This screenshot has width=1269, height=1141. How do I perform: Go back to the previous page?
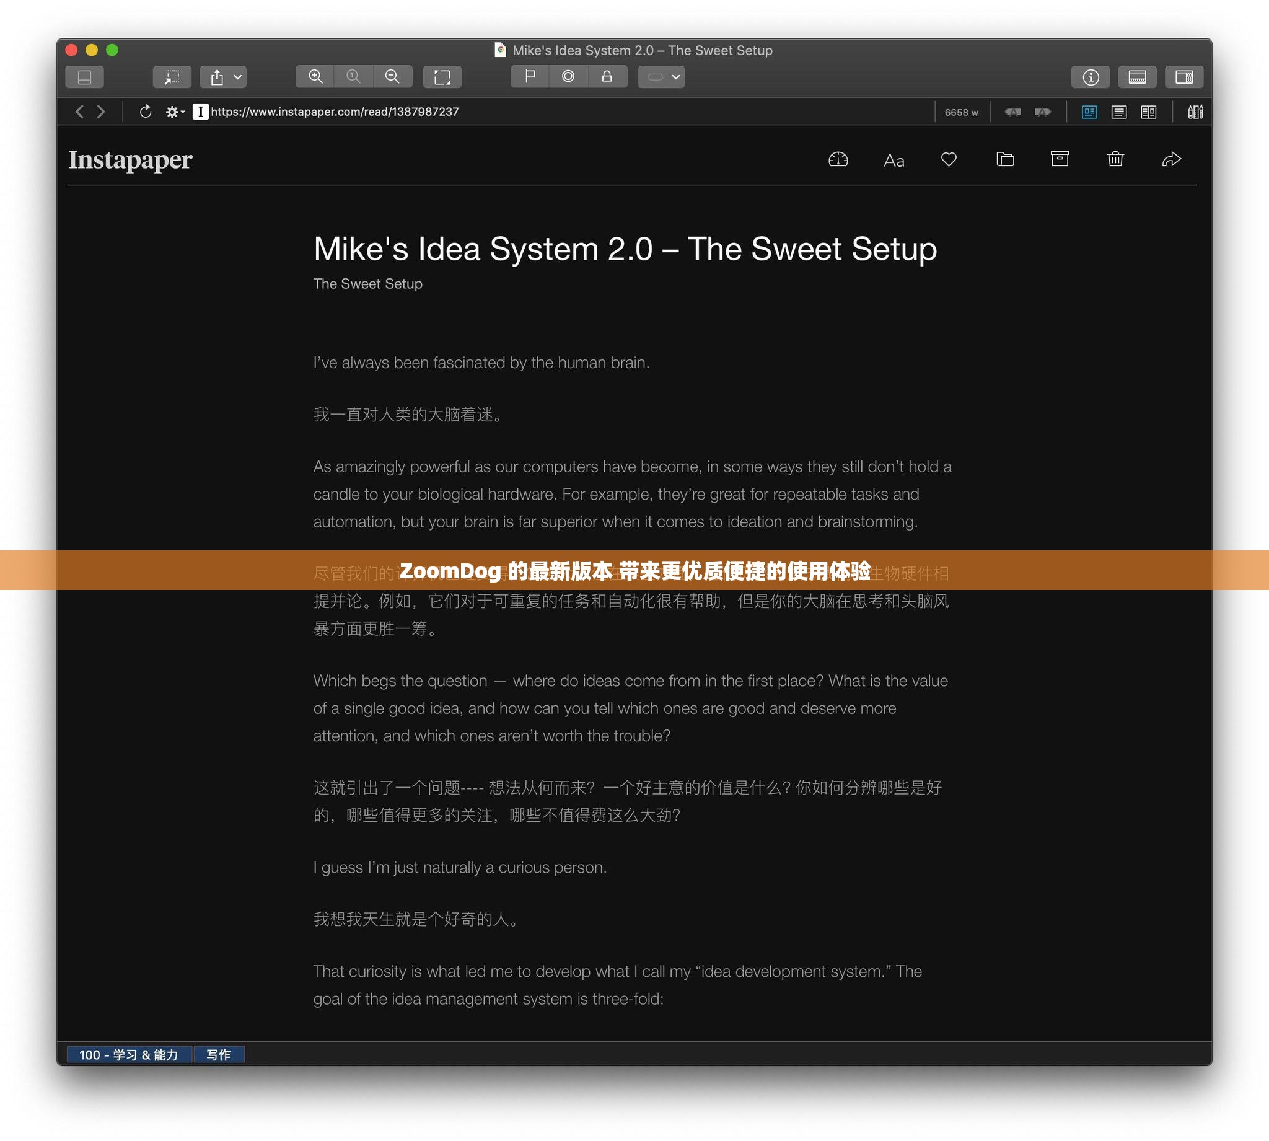tap(79, 112)
